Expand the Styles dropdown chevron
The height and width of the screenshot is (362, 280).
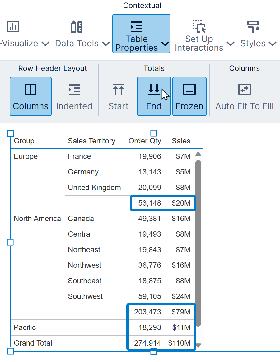pos(273,44)
